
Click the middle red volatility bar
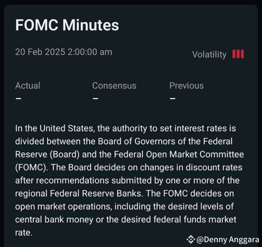click(x=238, y=54)
